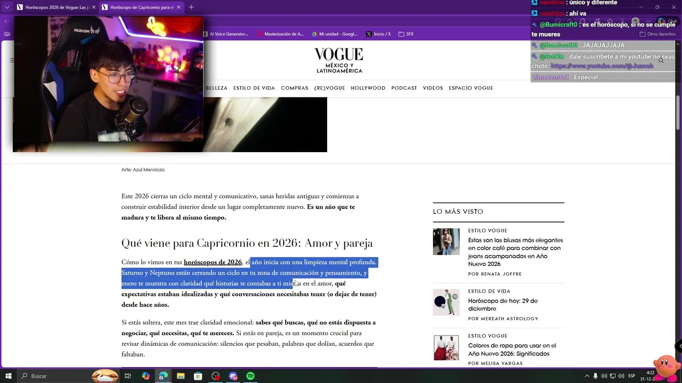Open the Videos menu section
The image size is (682, 383).
point(433,88)
